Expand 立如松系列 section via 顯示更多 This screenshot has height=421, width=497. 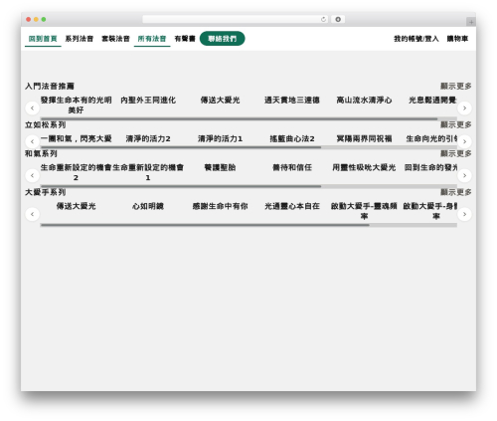[x=456, y=124]
